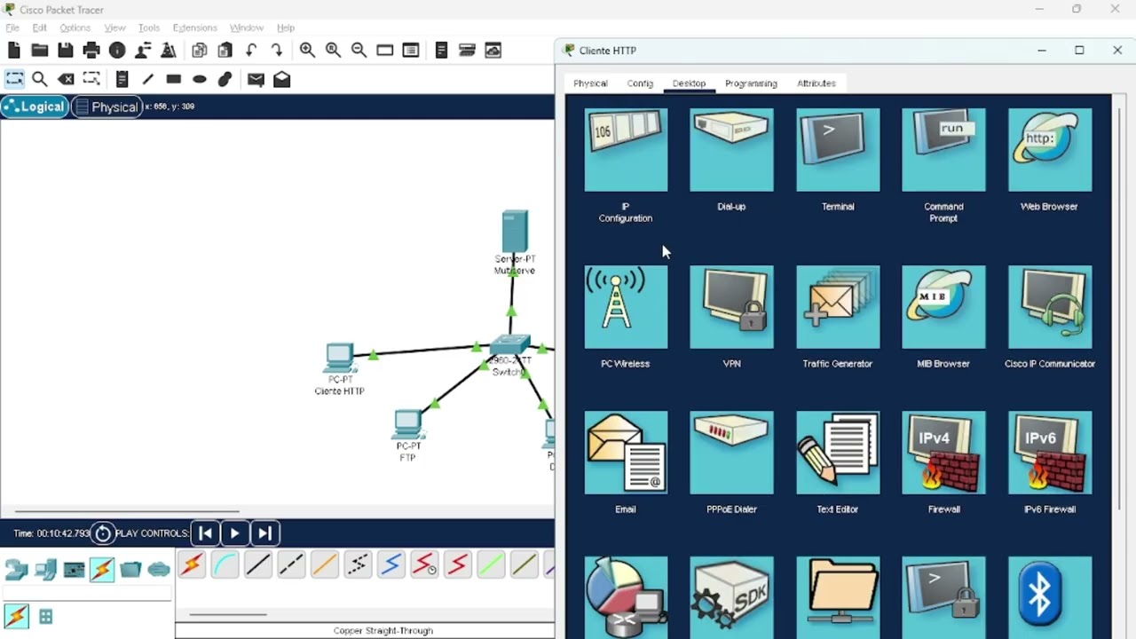Select the Place Note tool
1136x639 pixels.
pyautogui.click(x=122, y=79)
